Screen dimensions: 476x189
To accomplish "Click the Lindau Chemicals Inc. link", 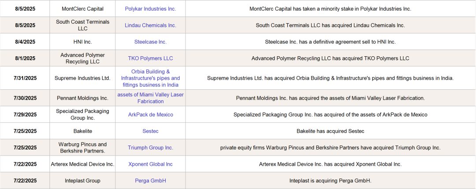I will [x=150, y=25].
